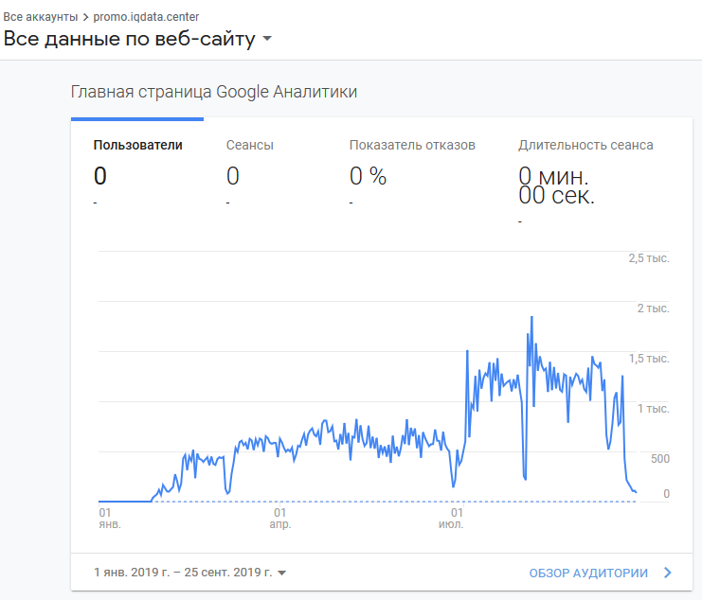
Task: Click the highest chart peak near 2 тыс.
Action: click(x=531, y=317)
